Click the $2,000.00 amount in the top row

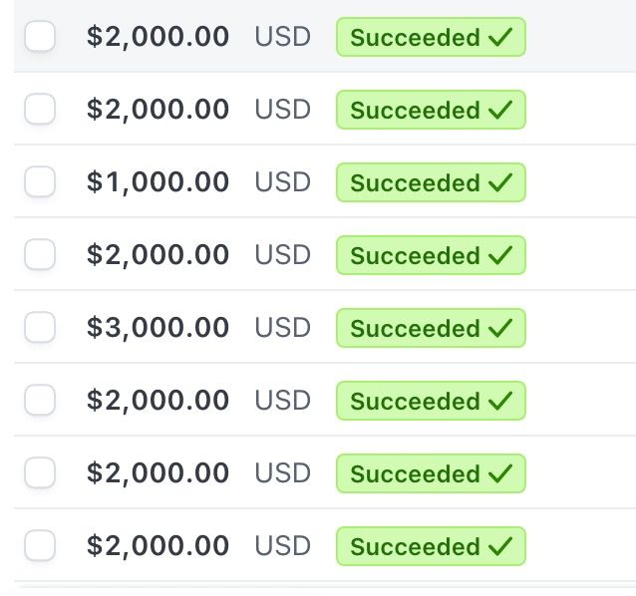(158, 37)
